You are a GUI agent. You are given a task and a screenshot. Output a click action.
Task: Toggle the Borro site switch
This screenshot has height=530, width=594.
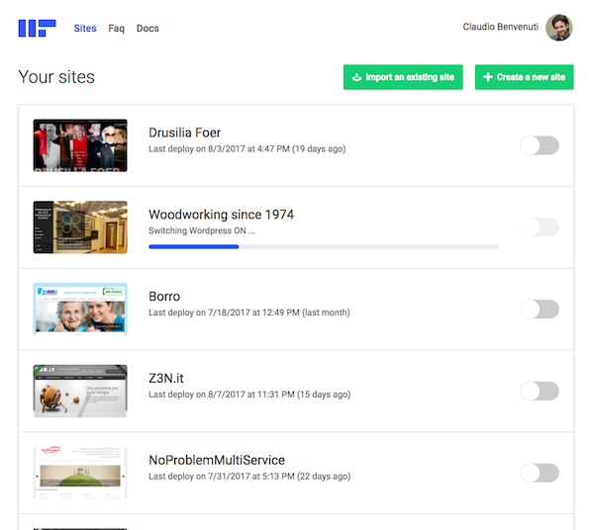click(x=540, y=309)
